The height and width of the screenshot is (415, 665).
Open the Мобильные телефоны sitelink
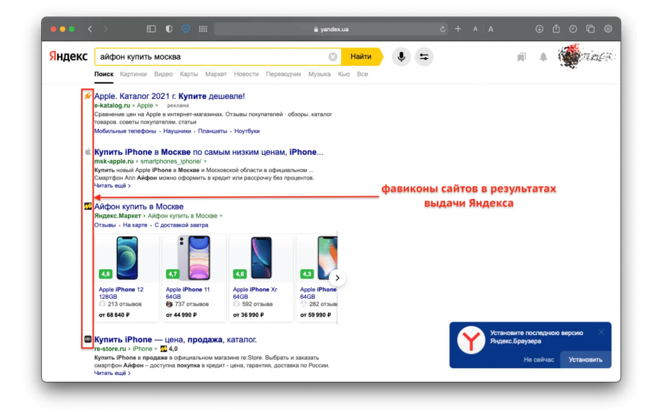point(125,131)
